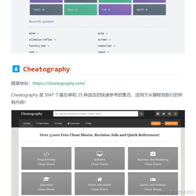Open Home and Health Cheat Sheets
Viewport: 196px width, 196px height.
coord(100,184)
